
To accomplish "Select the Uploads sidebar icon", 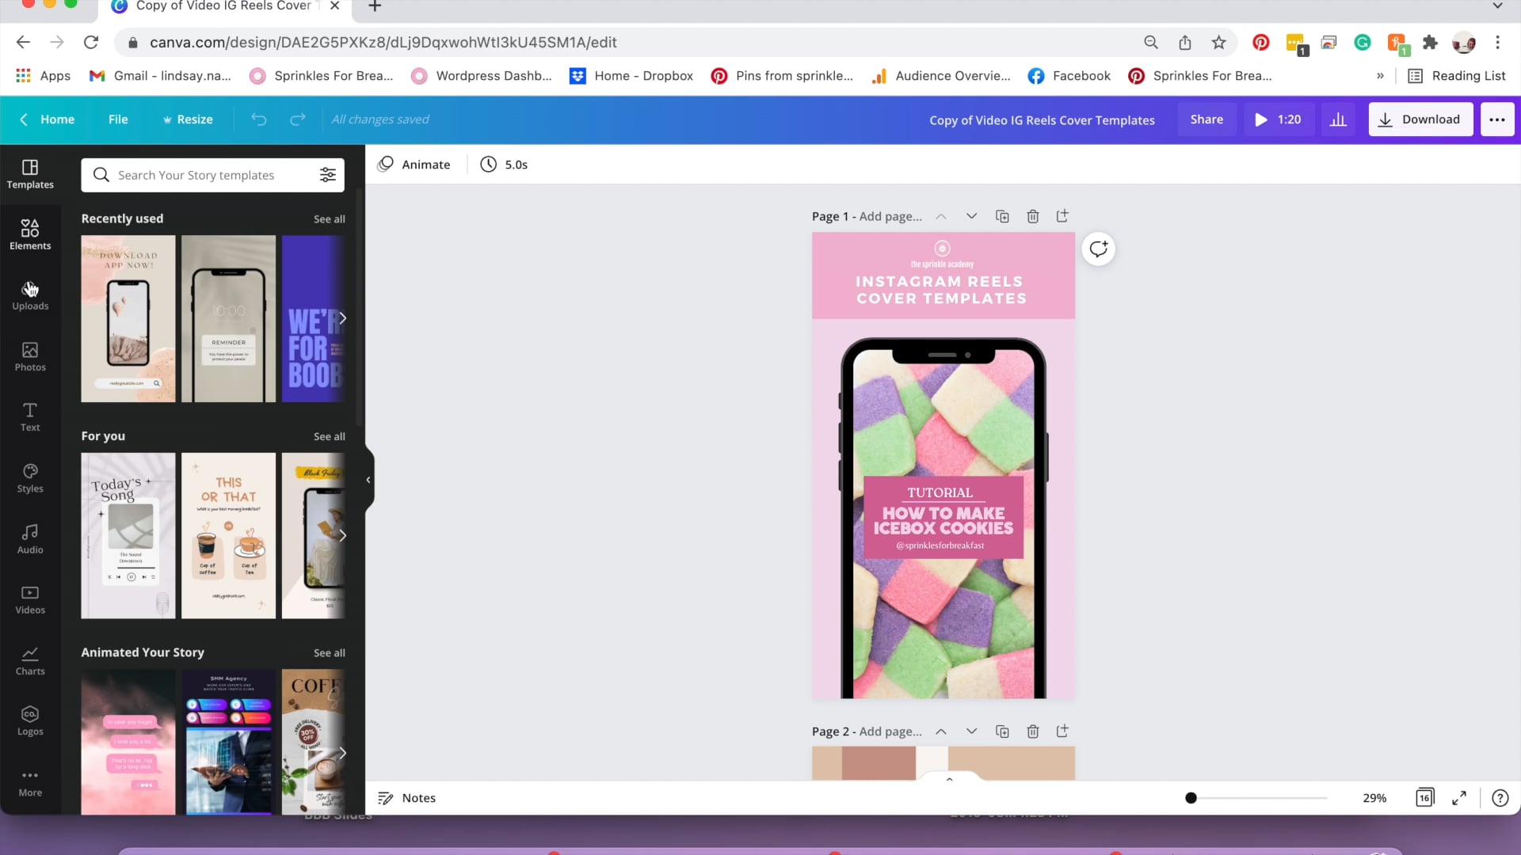I will [30, 294].
